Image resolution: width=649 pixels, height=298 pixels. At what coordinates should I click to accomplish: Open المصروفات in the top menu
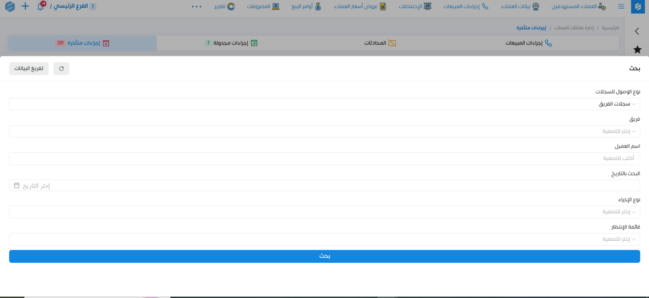pos(263,7)
